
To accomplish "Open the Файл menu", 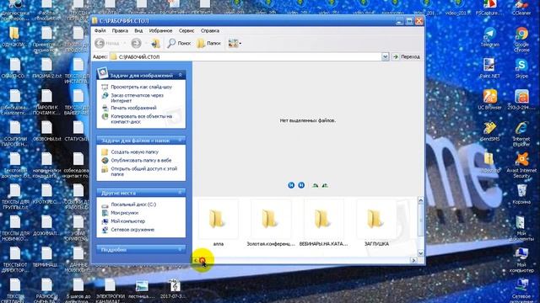I will [x=100, y=30].
